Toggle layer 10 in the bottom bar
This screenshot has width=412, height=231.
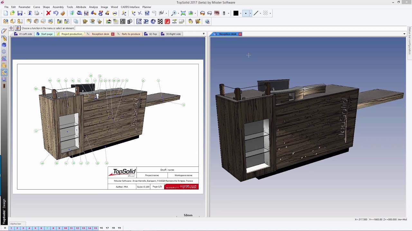pos(65,228)
